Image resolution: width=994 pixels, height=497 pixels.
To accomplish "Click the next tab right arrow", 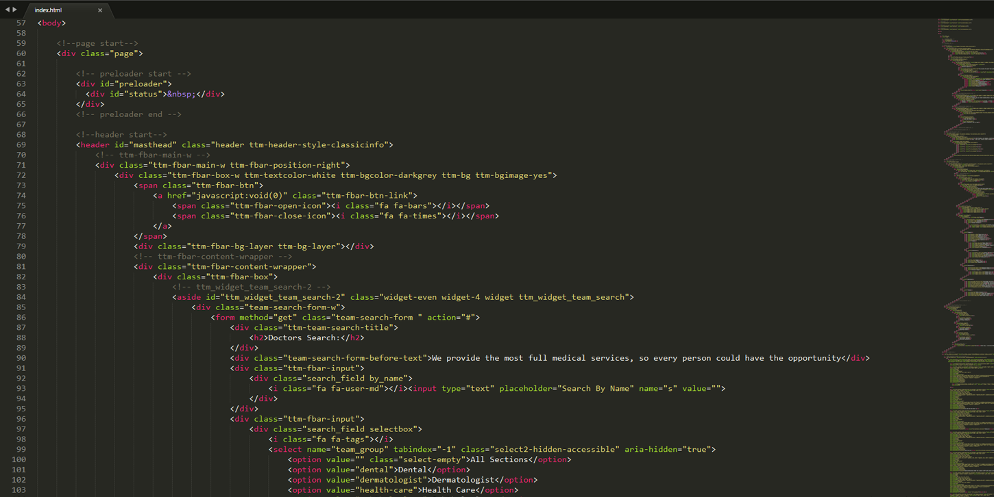I will [15, 10].
